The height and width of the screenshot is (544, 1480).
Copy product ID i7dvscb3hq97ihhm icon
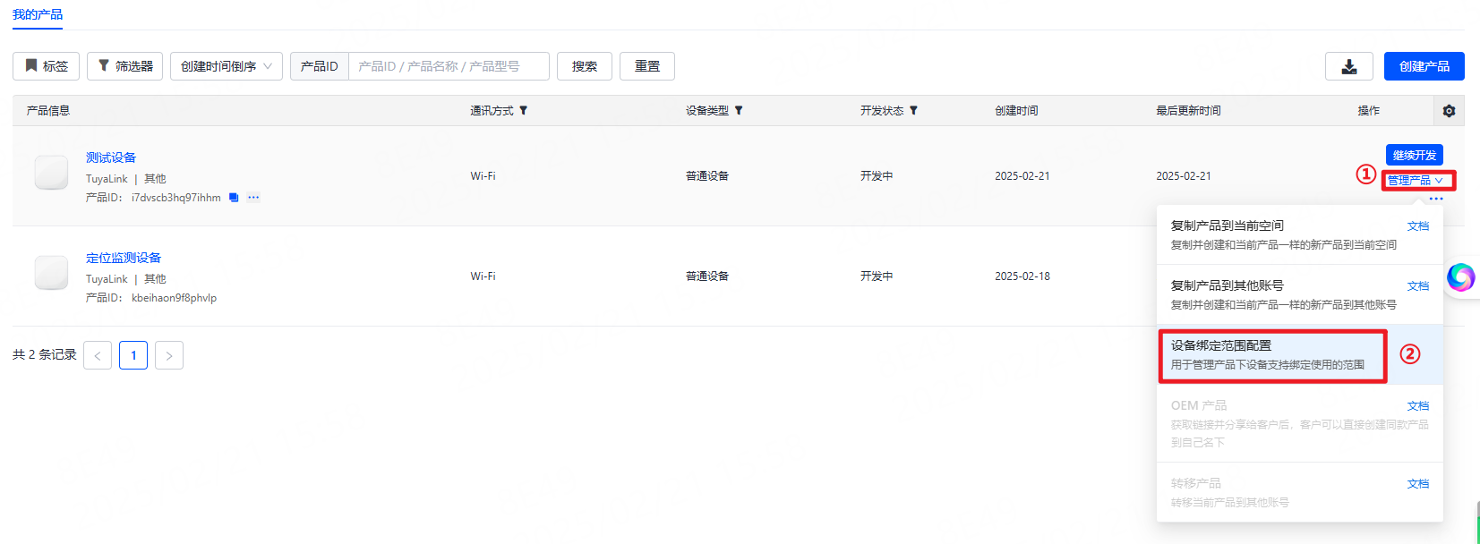[x=234, y=198]
